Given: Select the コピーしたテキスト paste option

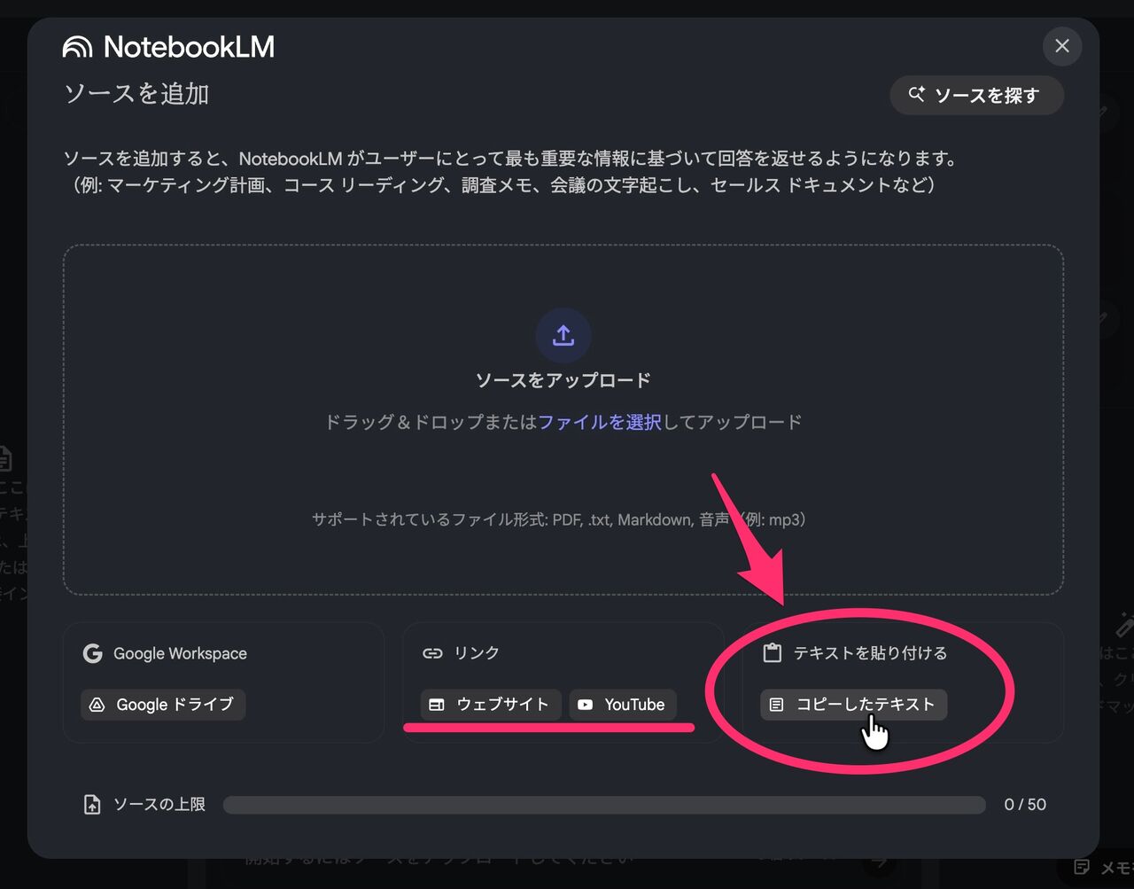Looking at the screenshot, I should (854, 705).
